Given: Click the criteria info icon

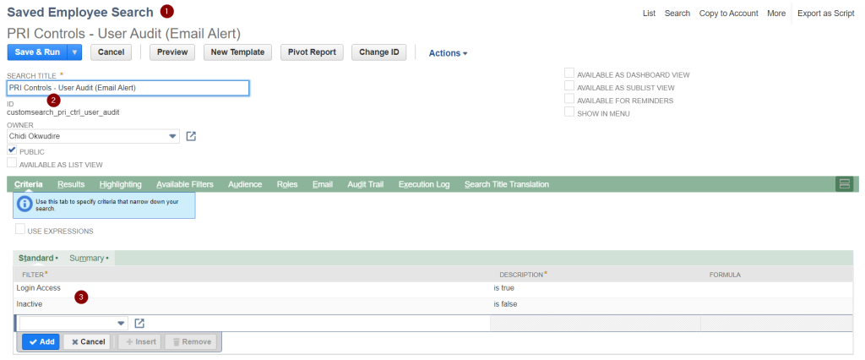Looking at the screenshot, I should pos(24,203).
